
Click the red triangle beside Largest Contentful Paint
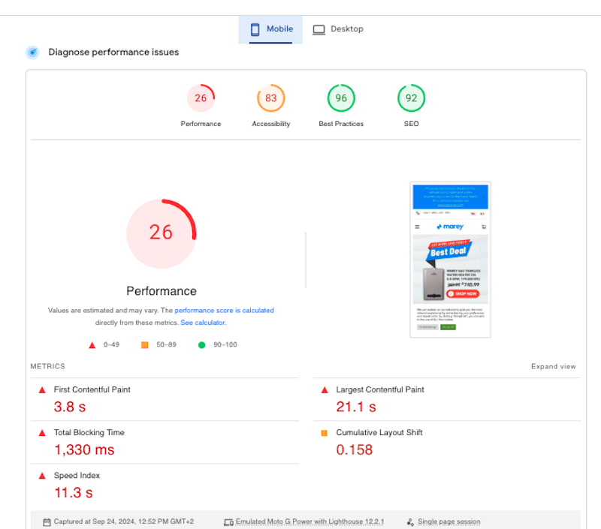[325, 389]
